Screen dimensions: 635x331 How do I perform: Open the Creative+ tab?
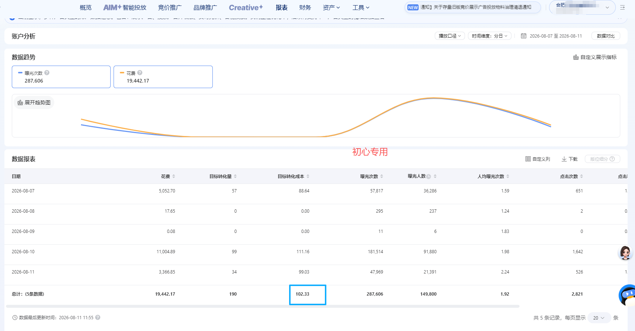(x=246, y=7)
